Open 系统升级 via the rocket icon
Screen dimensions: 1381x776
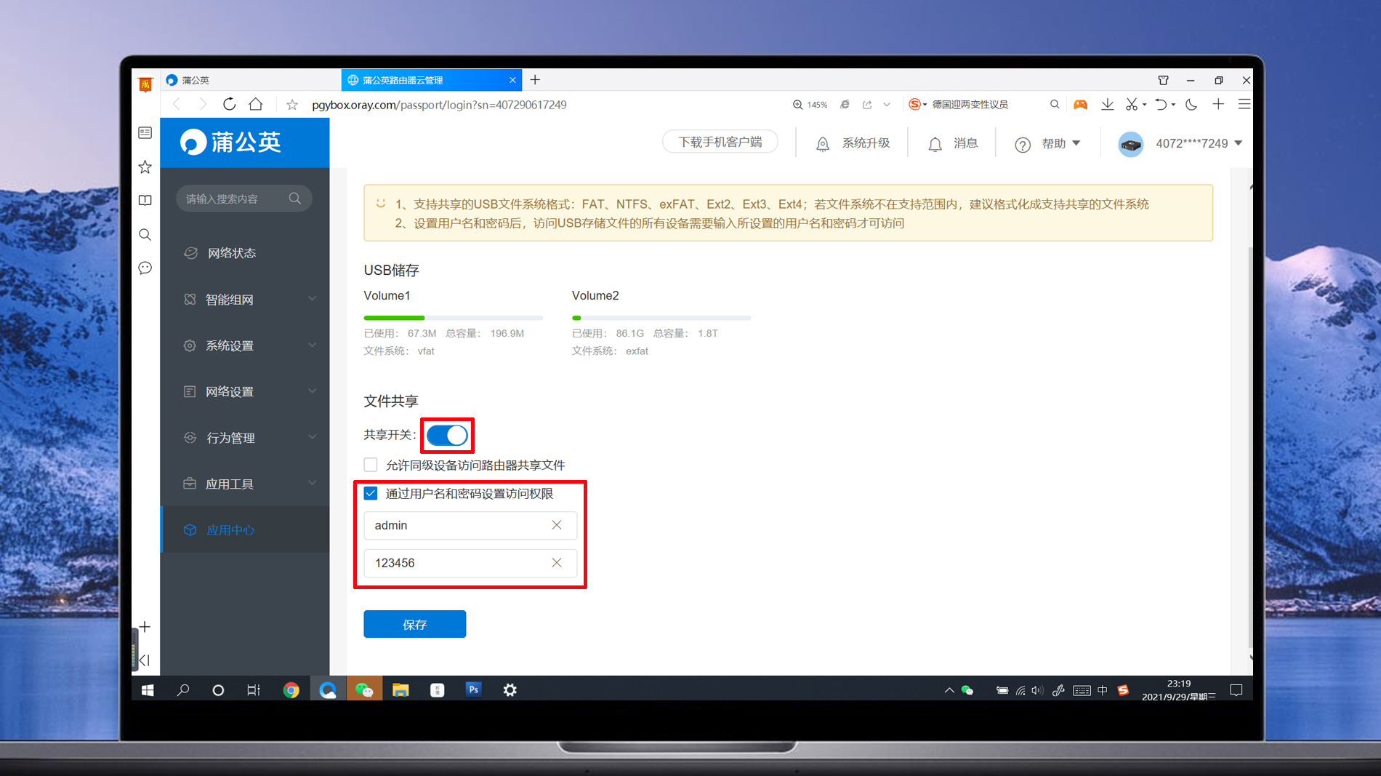pyautogui.click(x=822, y=143)
